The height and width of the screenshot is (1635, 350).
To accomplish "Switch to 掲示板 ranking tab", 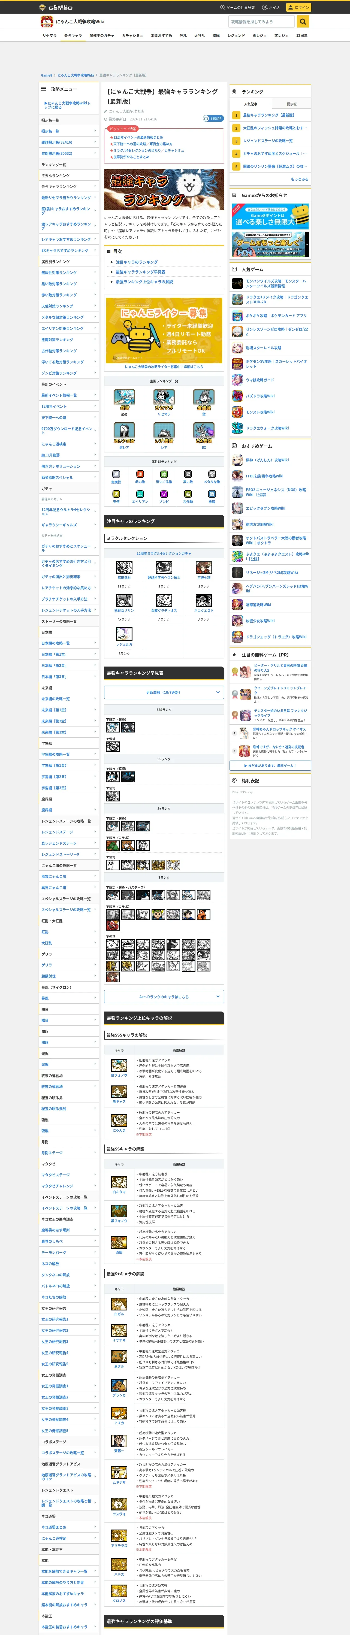I will pos(292,104).
